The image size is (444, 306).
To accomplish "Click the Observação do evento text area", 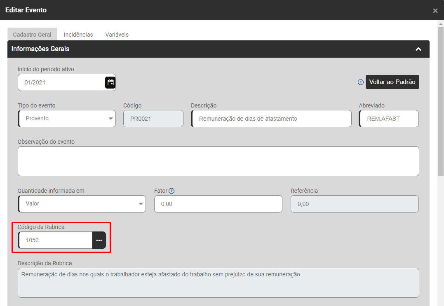I will pyautogui.click(x=218, y=161).
